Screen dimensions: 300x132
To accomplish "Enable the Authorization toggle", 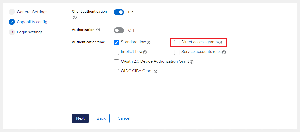I will coord(119,30).
